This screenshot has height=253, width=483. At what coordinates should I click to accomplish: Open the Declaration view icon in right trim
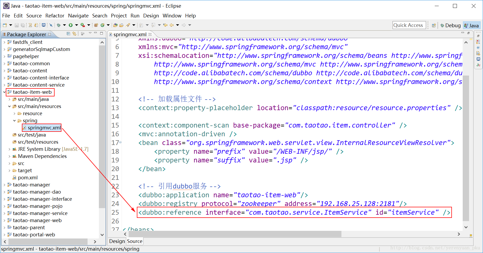478,53
